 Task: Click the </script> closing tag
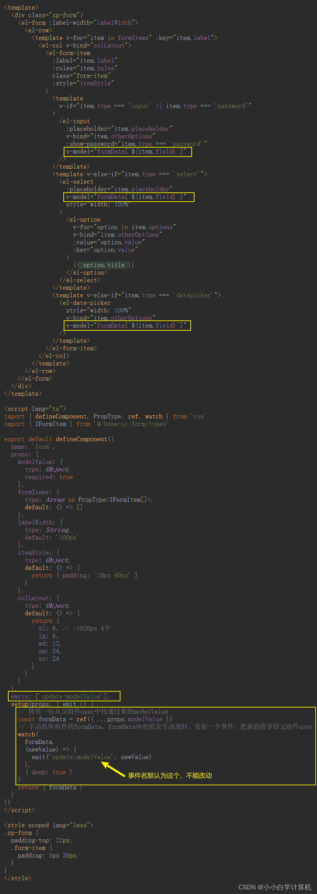(x=19, y=810)
